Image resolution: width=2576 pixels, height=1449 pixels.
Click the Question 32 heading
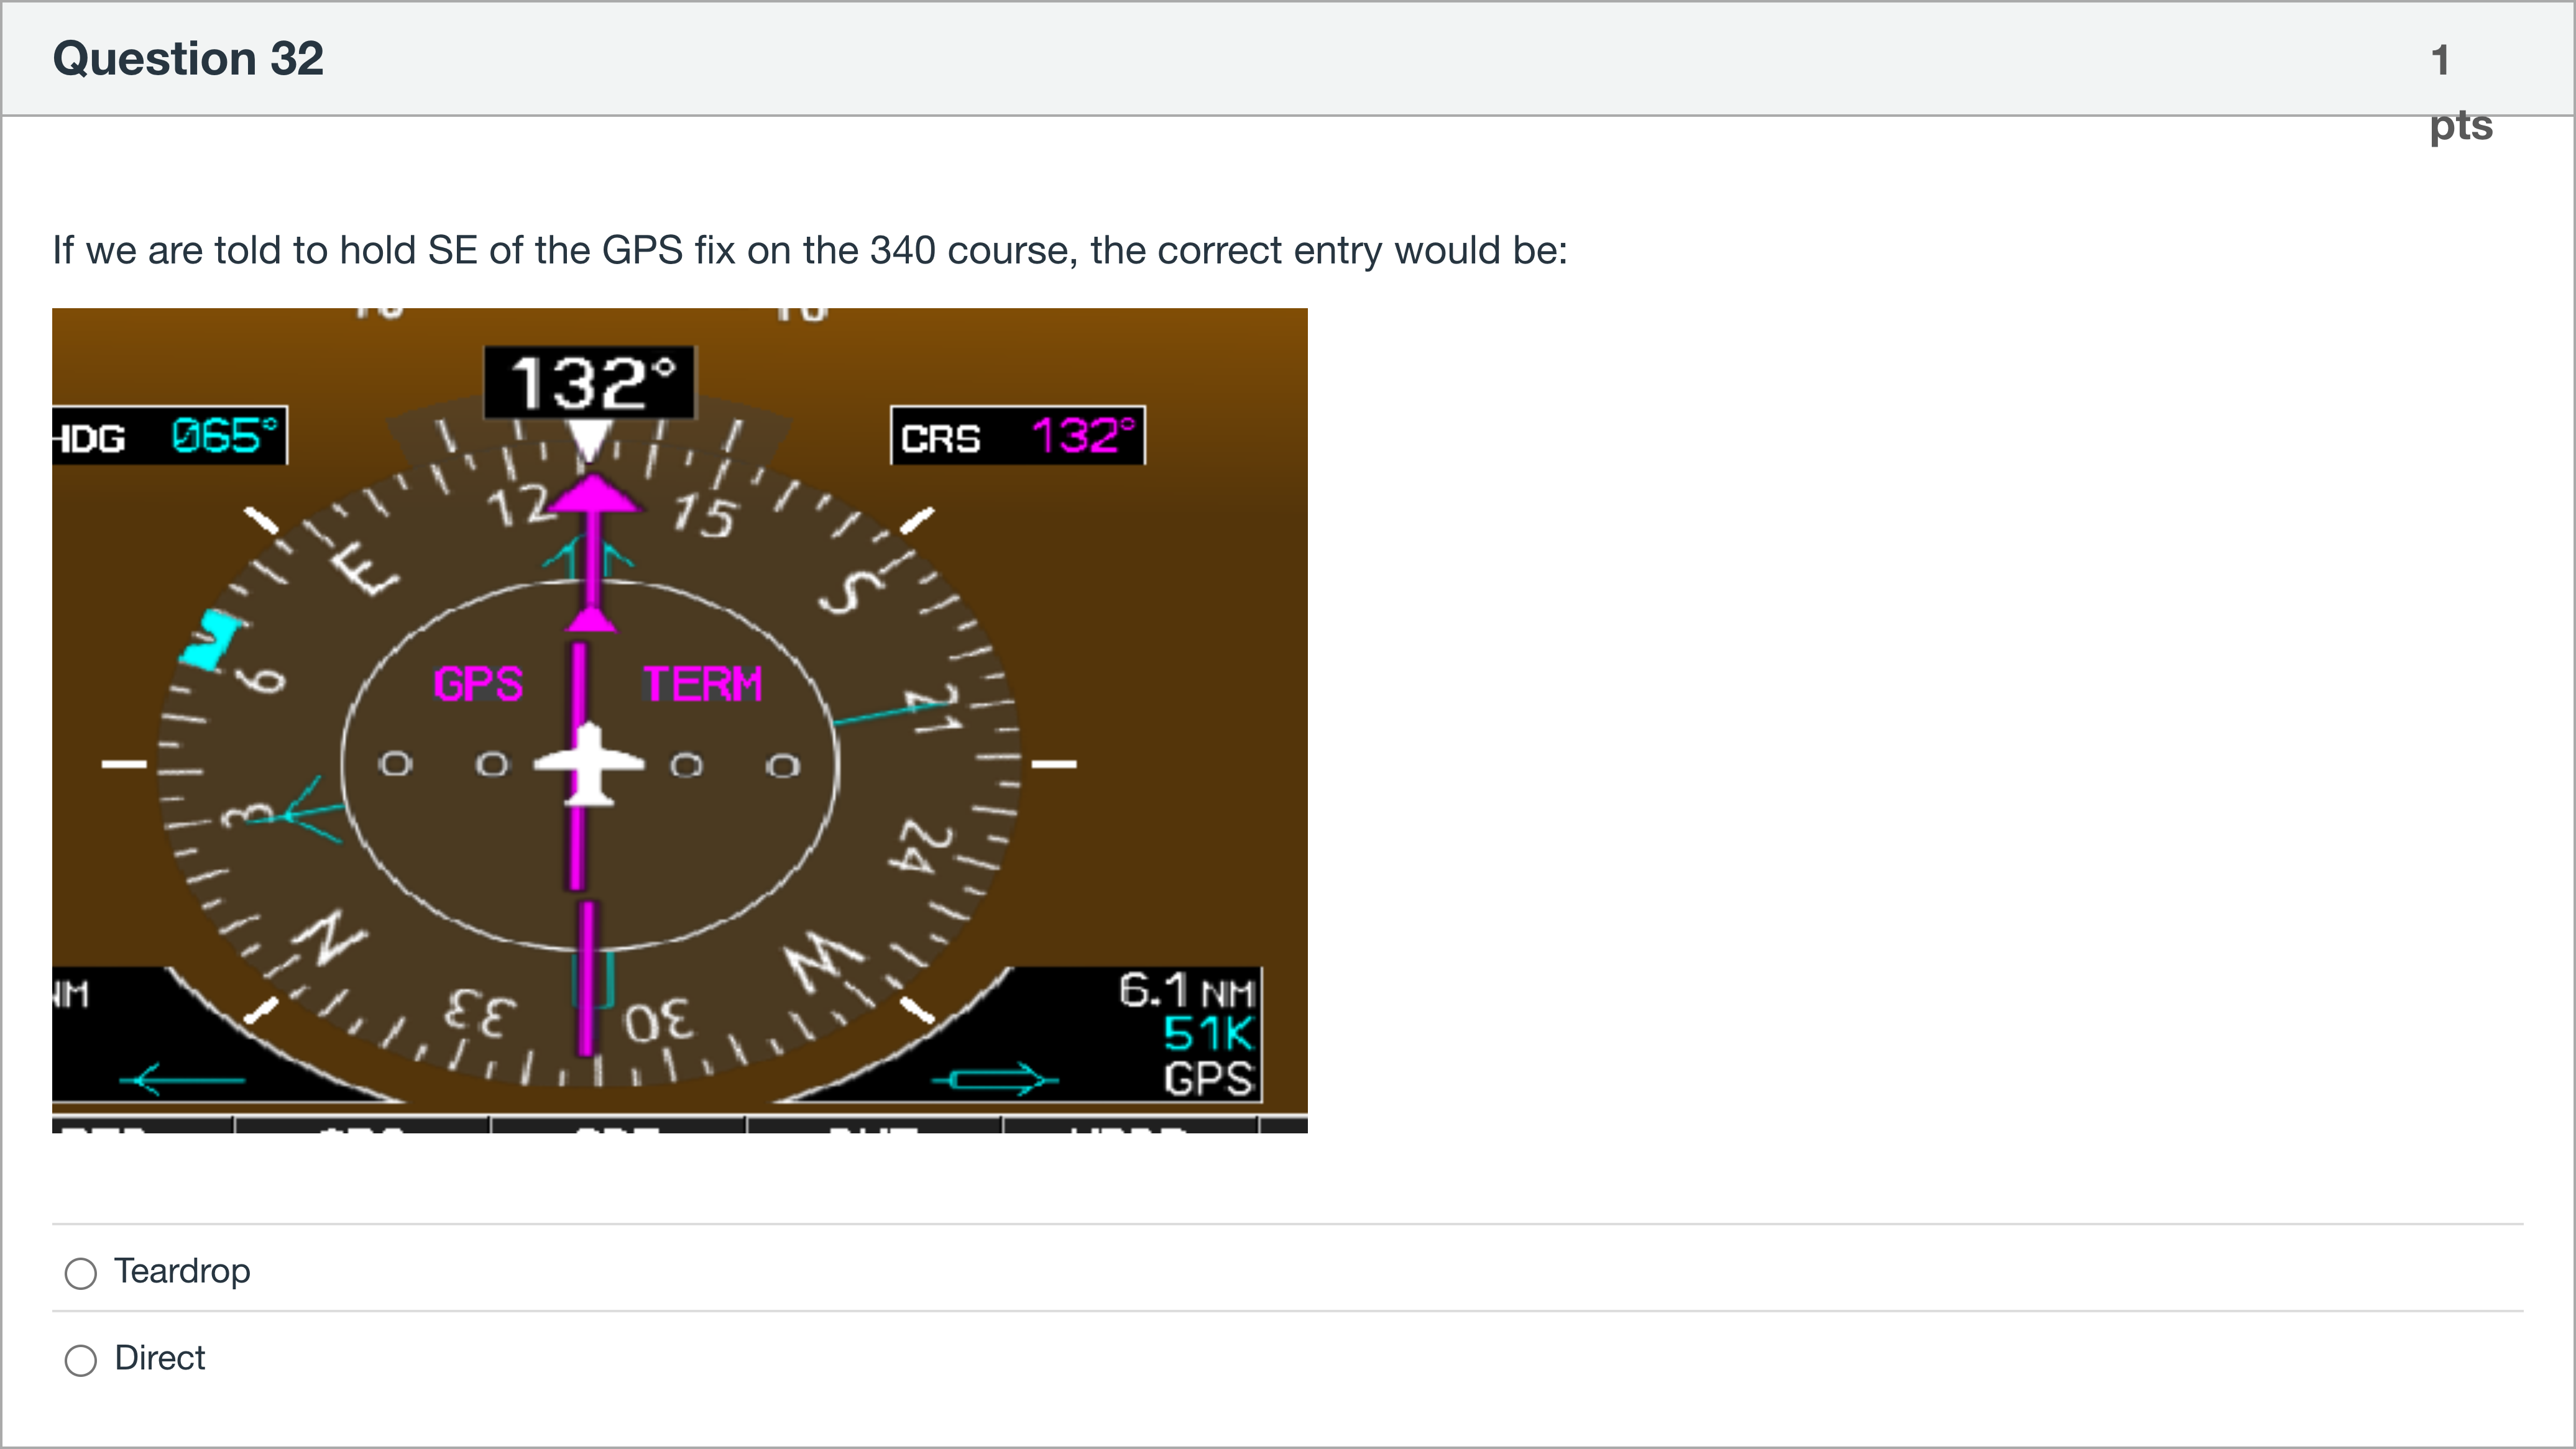click(188, 58)
